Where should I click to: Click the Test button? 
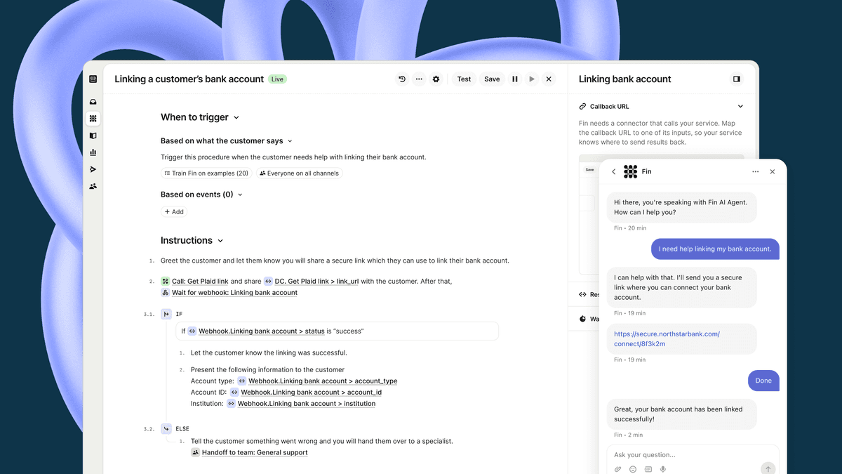point(464,79)
